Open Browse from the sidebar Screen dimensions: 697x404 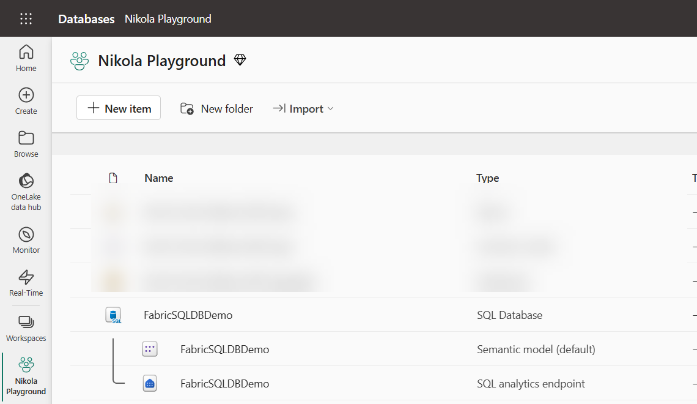26,144
